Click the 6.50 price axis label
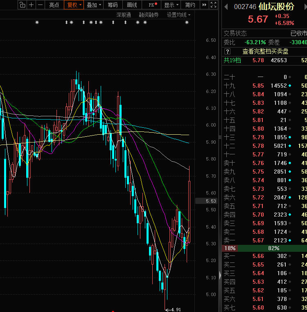The image size is (307, 312). (x=211, y=40)
